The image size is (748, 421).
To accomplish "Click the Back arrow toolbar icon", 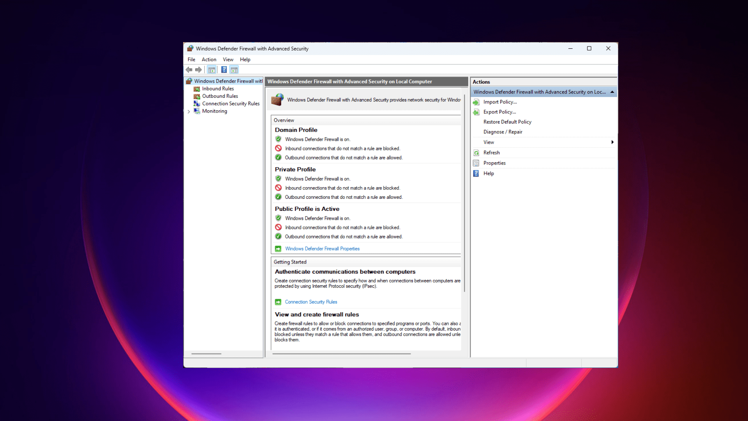I will click(x=189, y=70).
